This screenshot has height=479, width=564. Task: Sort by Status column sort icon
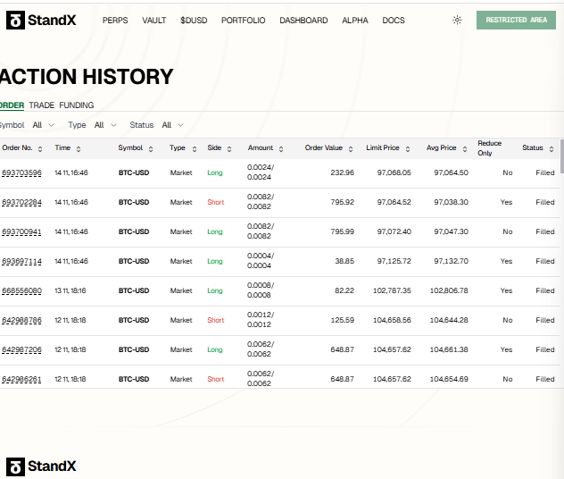pyautogui.click(x=552, y=148)
